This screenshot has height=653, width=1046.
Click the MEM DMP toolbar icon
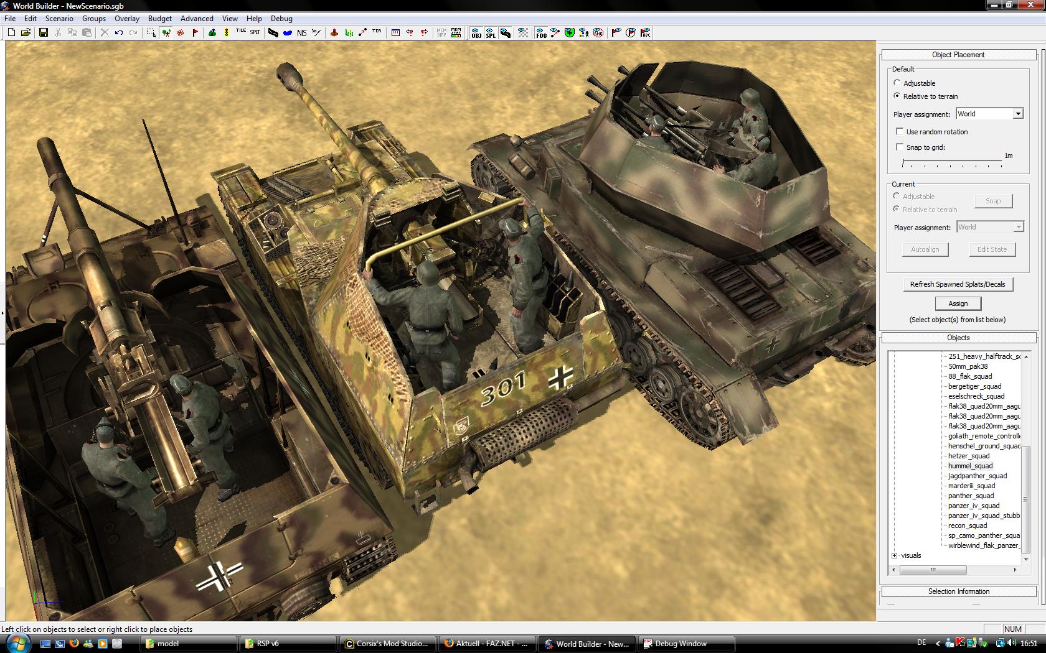[441, 32]
